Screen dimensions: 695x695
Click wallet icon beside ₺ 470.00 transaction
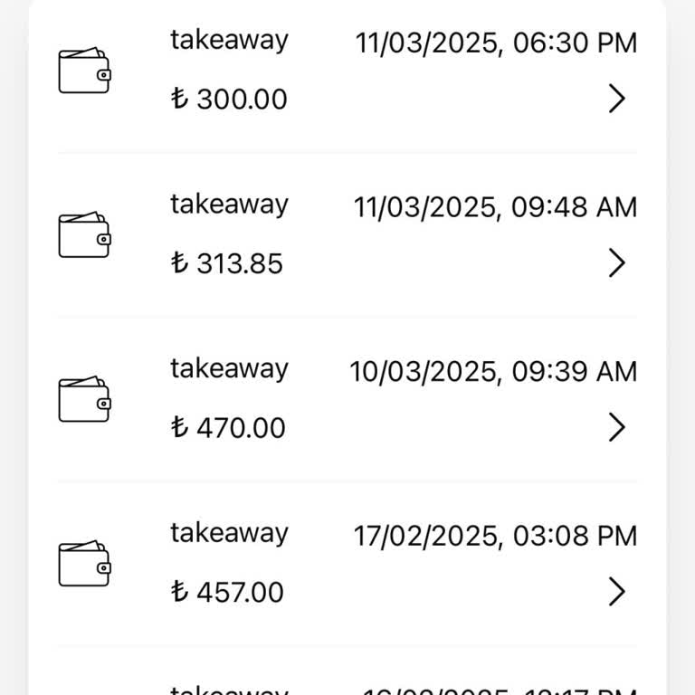point(84,400)
